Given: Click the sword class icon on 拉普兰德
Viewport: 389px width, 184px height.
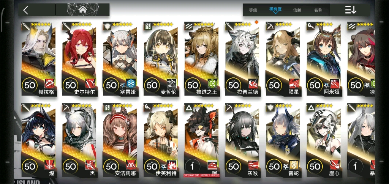Looking at the screenshot, I should 228,25.
